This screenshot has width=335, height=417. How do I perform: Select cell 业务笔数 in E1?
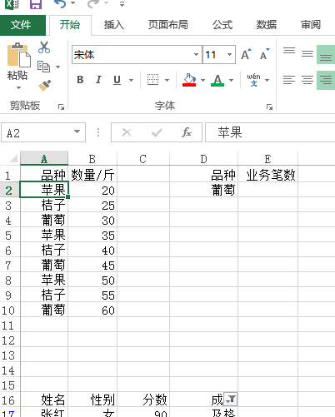coord(267,175)
